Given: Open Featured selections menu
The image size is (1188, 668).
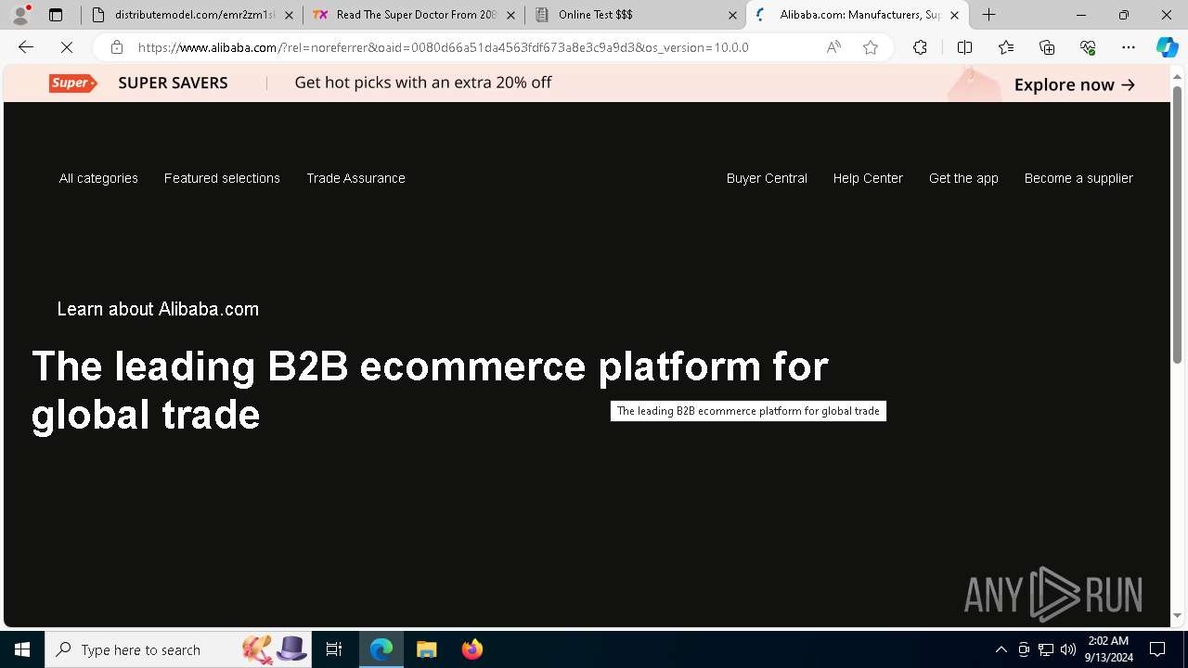Looking at the screenshot, I should tap(222, 178).
